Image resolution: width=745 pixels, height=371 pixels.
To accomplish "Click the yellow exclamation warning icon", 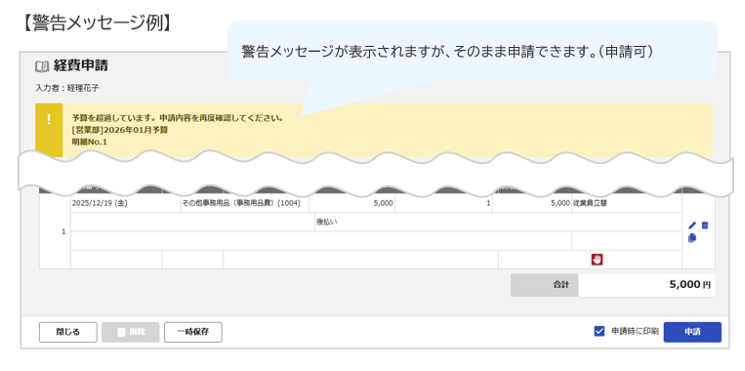I will click(x=49, y=119).
